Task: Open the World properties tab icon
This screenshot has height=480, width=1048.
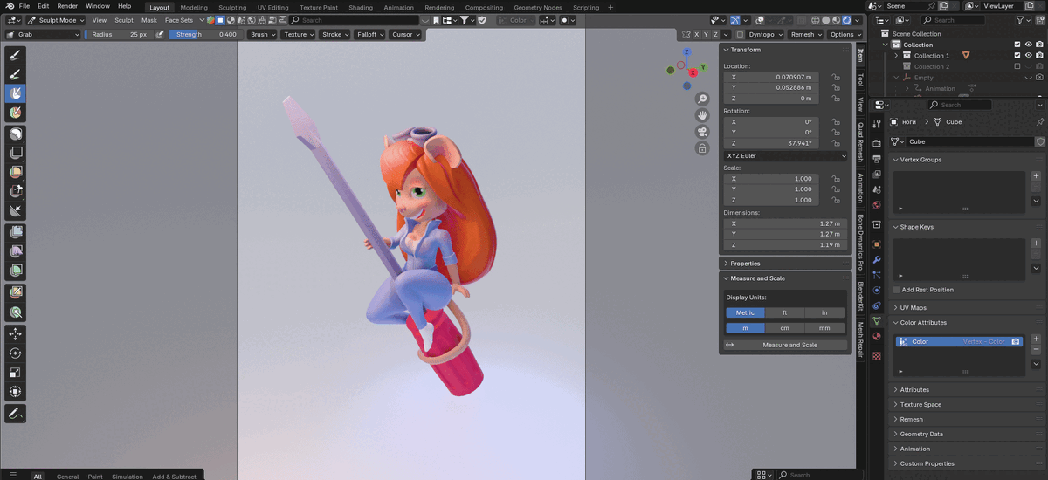Action: tap(877, 205)
